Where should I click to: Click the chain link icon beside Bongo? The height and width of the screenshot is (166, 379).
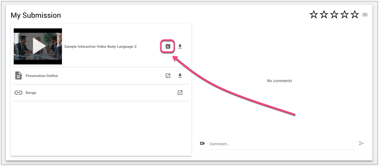pyautogui.click(x=18, y=93)
